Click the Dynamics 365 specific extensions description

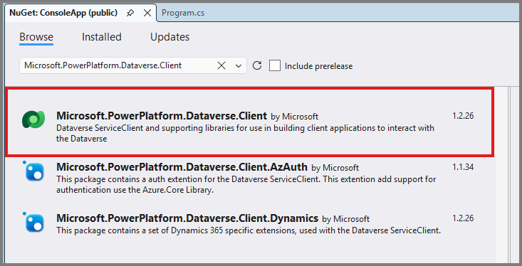pyautogui.click(x=249, y=230)
